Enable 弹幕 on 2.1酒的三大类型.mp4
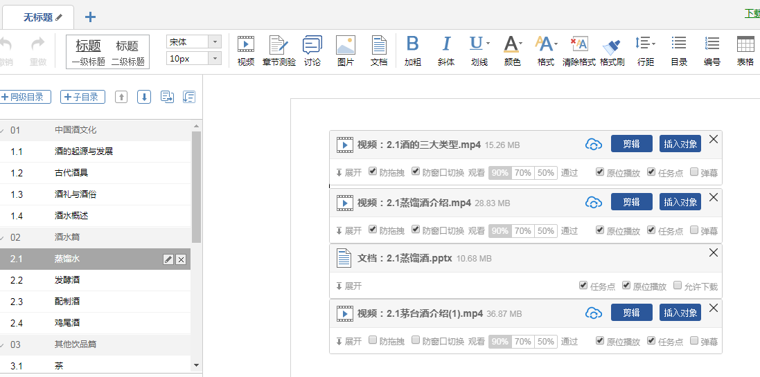 pyautogui.click(x=694, y=172)
